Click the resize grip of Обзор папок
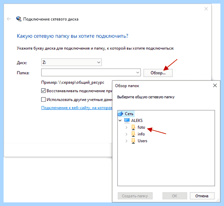The height and width of the screenshot is (206, 224). tap(218, 200)
